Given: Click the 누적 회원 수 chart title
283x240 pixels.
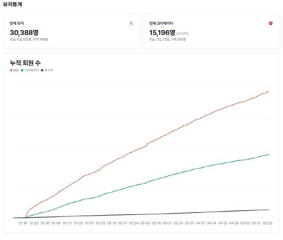Looking at the screenshot, I should point(25,63).
